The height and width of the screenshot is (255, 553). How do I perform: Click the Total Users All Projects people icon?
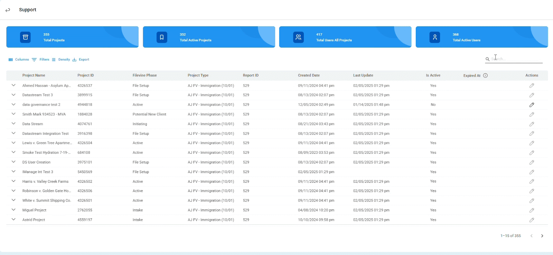[298, 37]
